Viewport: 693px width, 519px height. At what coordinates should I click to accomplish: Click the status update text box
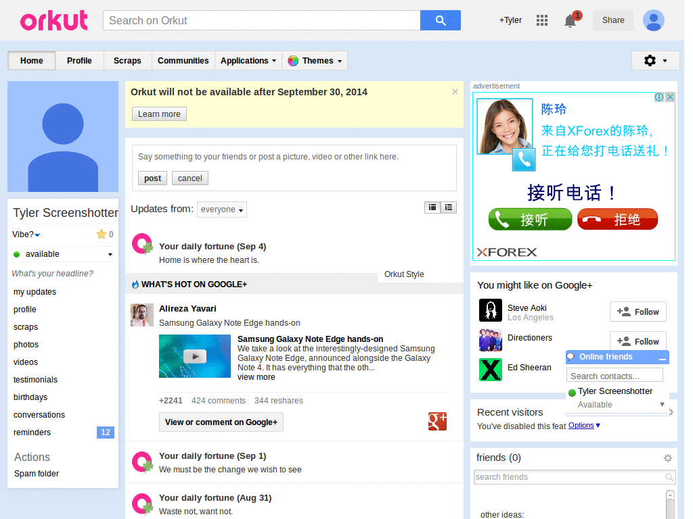point(294,157)
